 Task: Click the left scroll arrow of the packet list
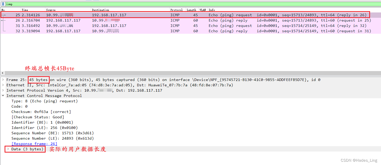2,73
